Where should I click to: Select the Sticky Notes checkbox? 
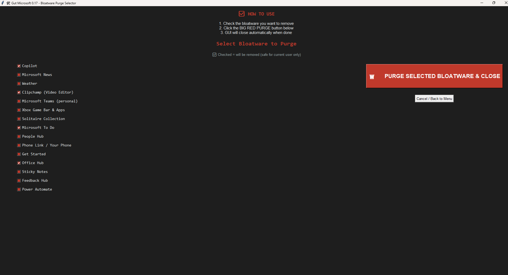[x=19, y=172]
